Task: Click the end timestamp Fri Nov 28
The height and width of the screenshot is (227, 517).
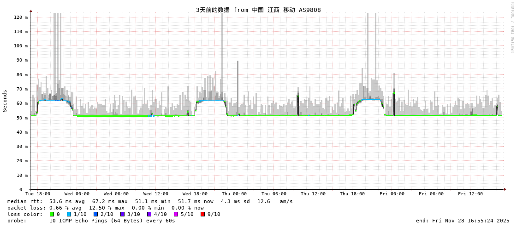Action: tap(463, 221)
